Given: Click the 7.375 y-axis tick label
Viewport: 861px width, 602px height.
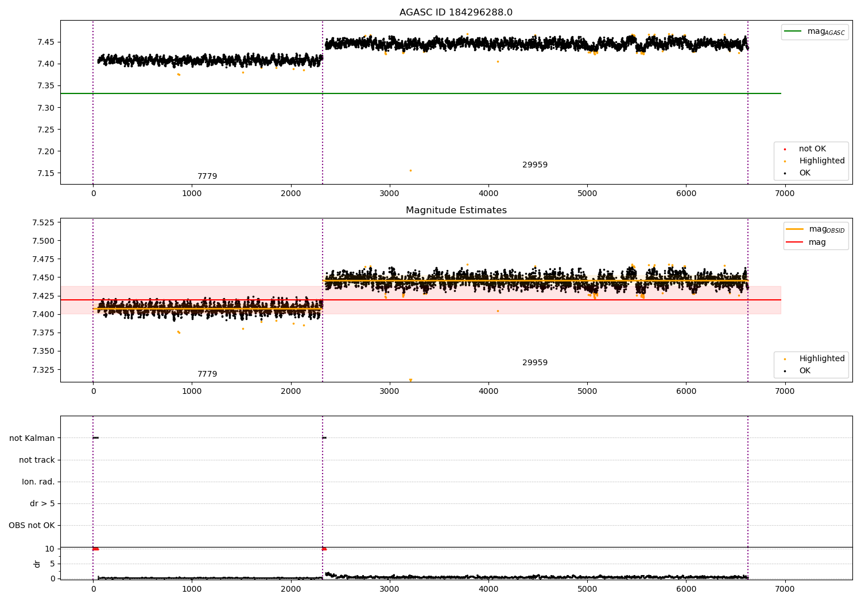Looking at the screenshot, I should 44,333.
